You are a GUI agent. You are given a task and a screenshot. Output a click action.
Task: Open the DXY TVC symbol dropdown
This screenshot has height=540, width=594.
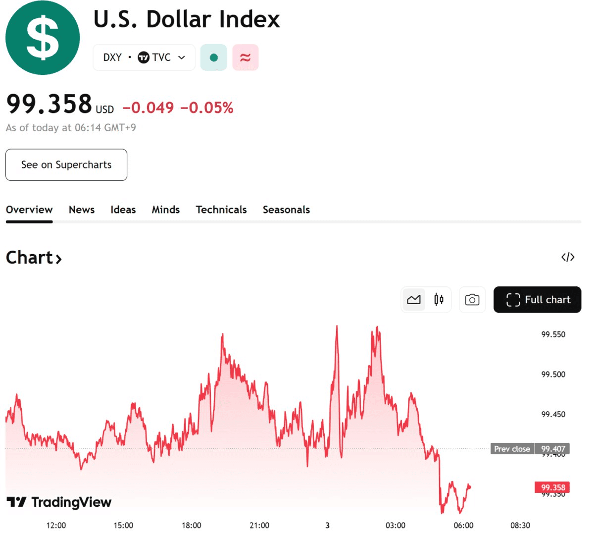click(181, 57)
